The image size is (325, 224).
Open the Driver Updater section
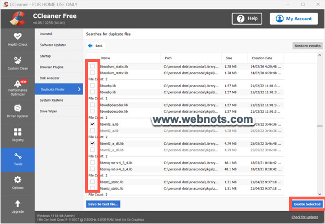pos(17,112)
